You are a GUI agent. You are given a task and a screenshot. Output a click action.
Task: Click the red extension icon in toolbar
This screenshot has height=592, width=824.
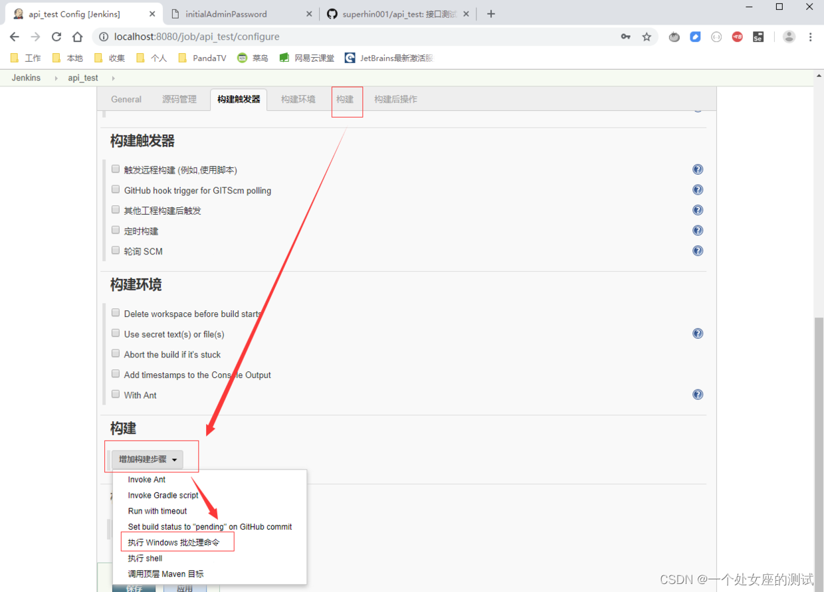click(x=738, y=37)
